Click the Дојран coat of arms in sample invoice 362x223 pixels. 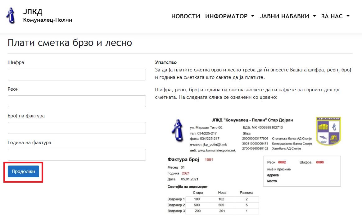point(328,131)
